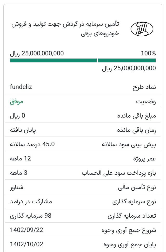Click the funding progress bar
The image size is (166, 252).
tap(83, 61)
